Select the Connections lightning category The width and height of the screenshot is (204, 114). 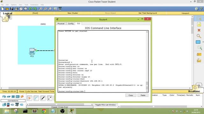22,96
